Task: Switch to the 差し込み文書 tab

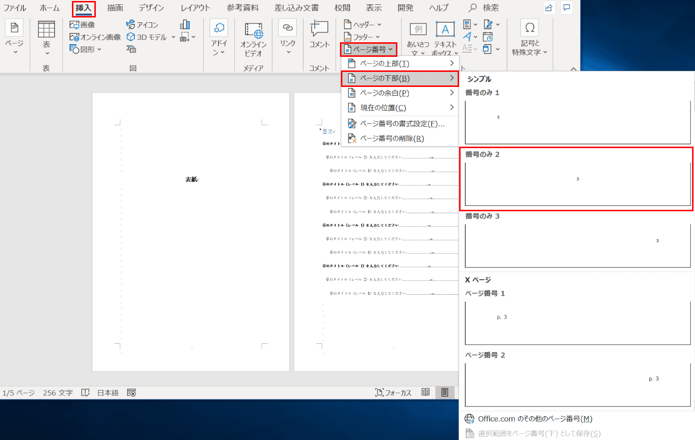Action: point(297,8)
